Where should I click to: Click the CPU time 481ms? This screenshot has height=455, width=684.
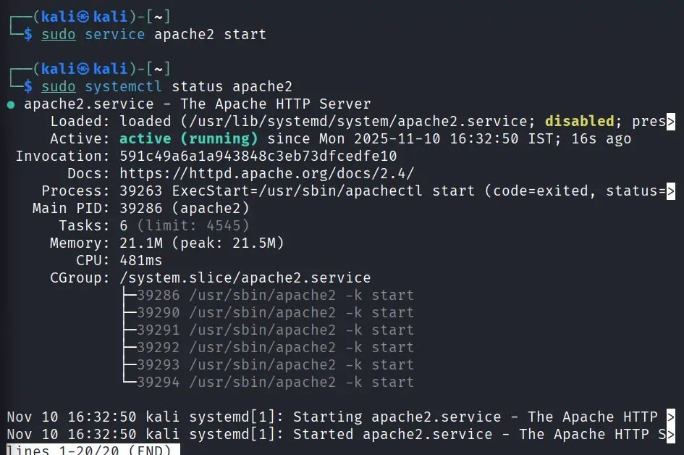tap(140, 261)
